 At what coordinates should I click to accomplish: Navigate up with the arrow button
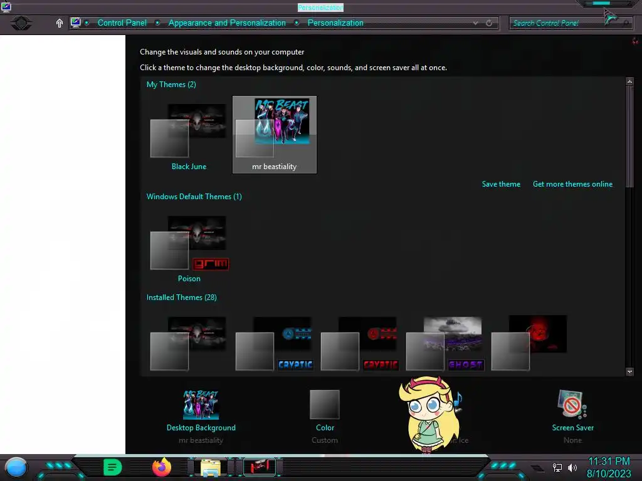(x=60, y=23)
